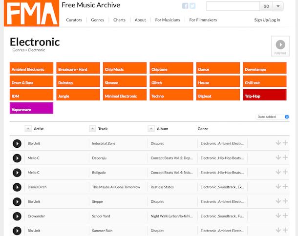This screenshot has height=236, width=298.
Task: Download Deporaju via arrow icon
Action: 278,157
